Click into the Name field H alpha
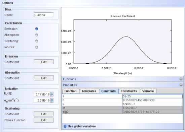 (43, 15)
